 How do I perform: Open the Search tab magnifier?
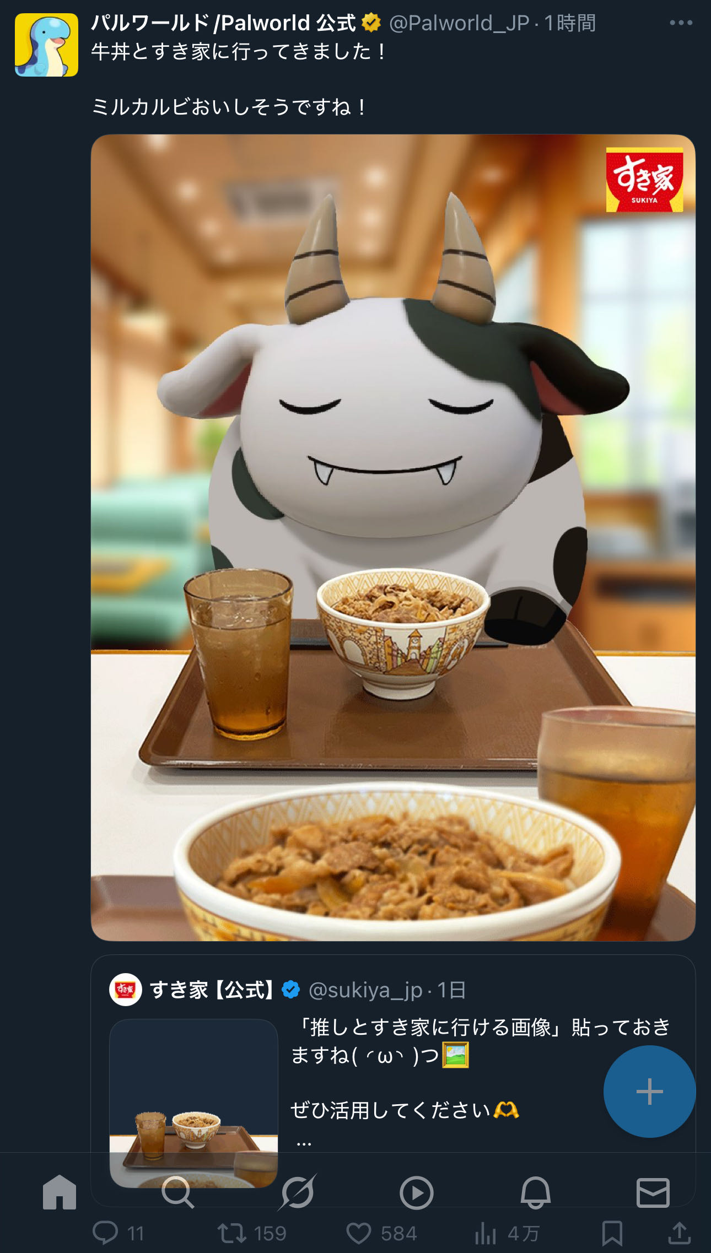(177, 1192)
